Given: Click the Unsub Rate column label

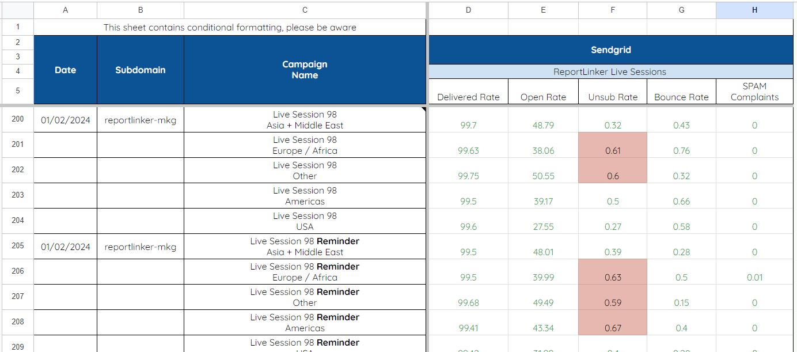Looking at the screenshot, I should pyautogui.click(x=613, y=92).
